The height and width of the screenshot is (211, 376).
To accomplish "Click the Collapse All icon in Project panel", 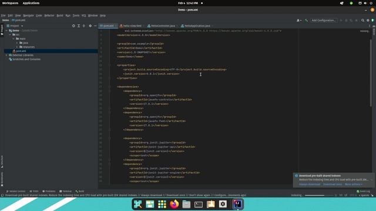I will tap(83, 26).
